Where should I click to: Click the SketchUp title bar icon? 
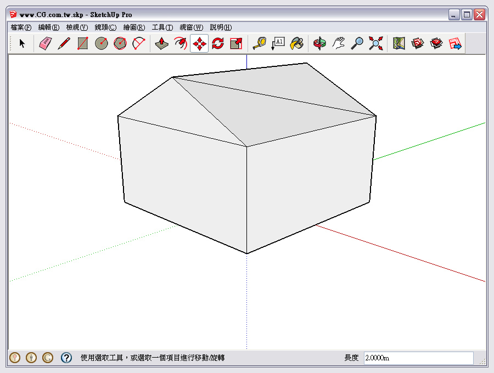pyautogui.click(x=13, y=14)
